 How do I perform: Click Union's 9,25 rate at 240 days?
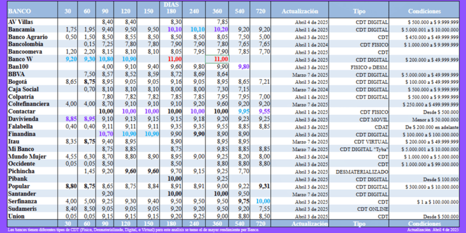point(199,216)
